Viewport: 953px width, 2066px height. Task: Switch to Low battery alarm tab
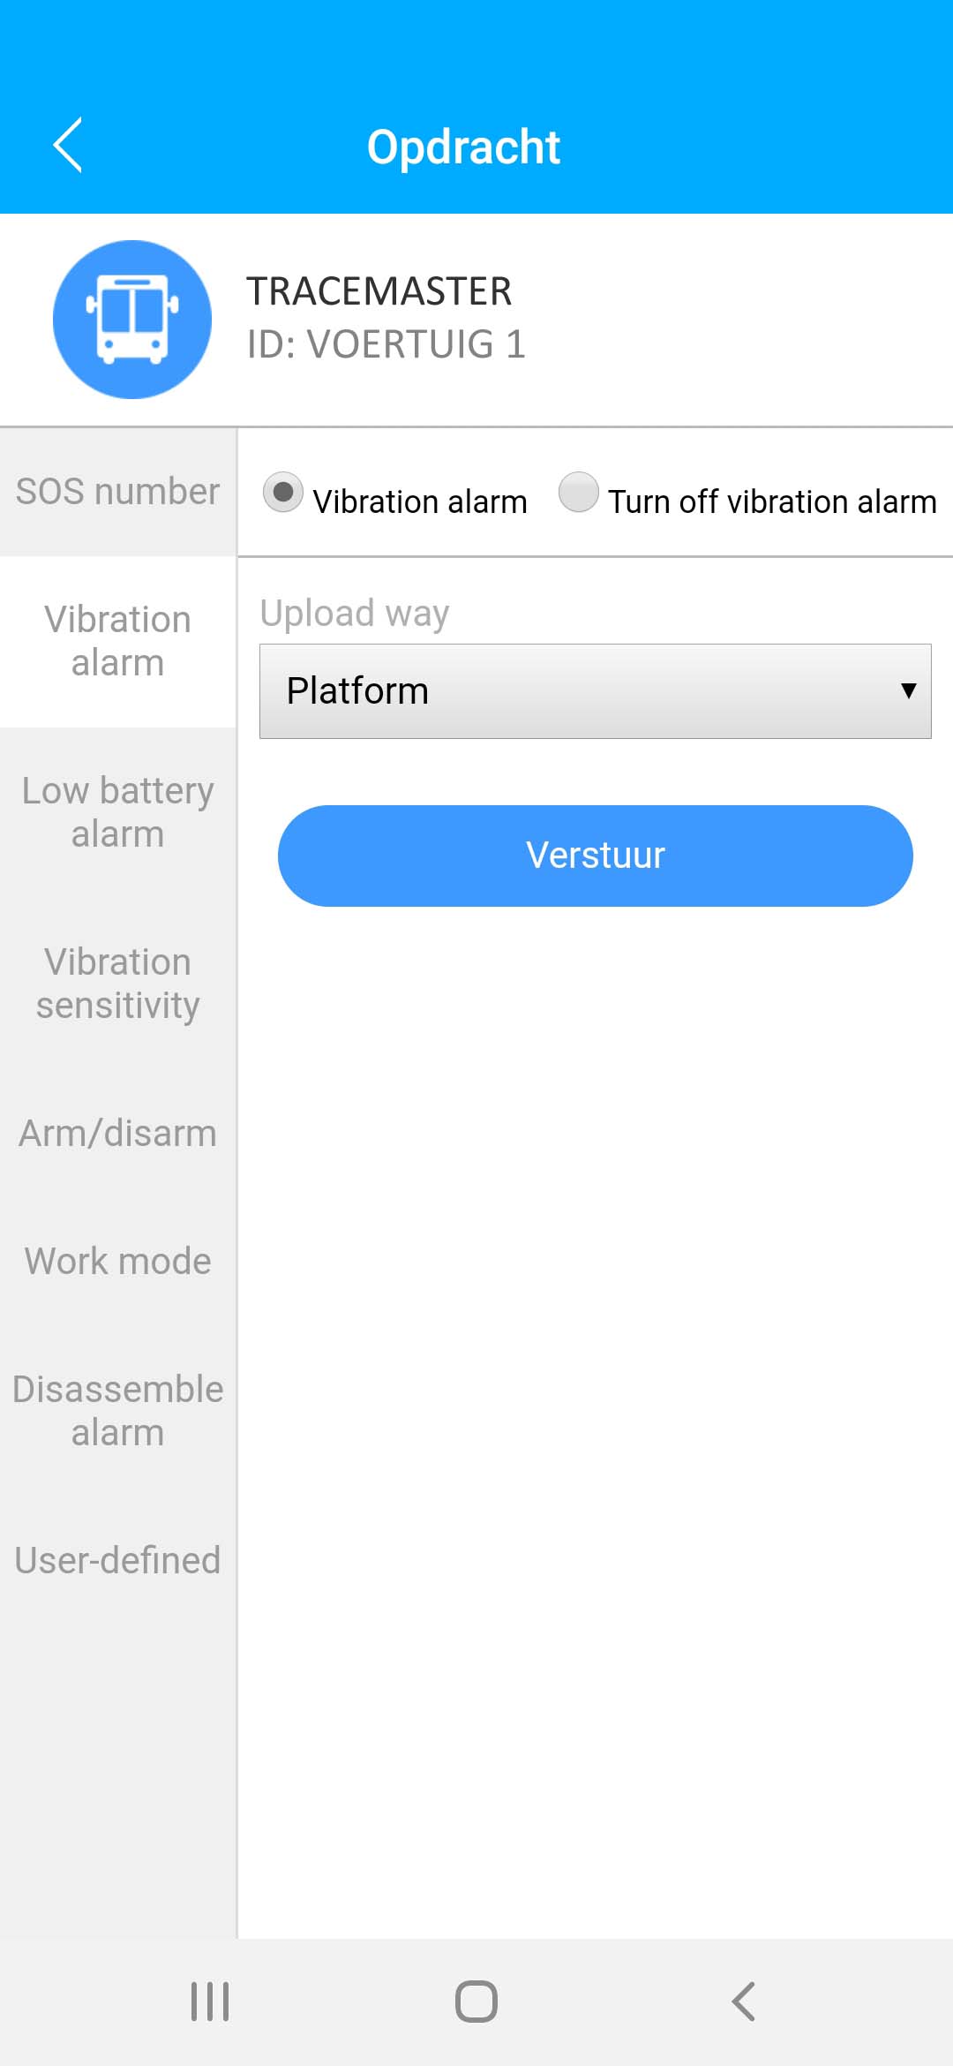118,812
